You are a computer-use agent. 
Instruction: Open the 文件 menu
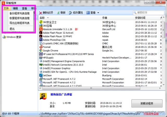pos(6,8)
